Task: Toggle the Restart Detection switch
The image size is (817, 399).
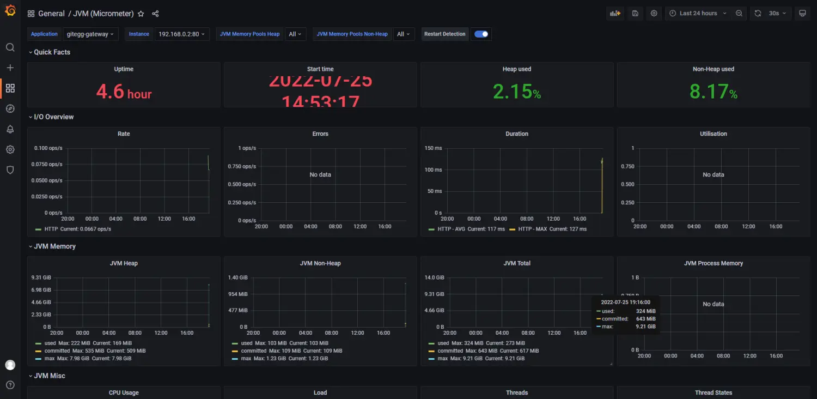Action: 481,34
